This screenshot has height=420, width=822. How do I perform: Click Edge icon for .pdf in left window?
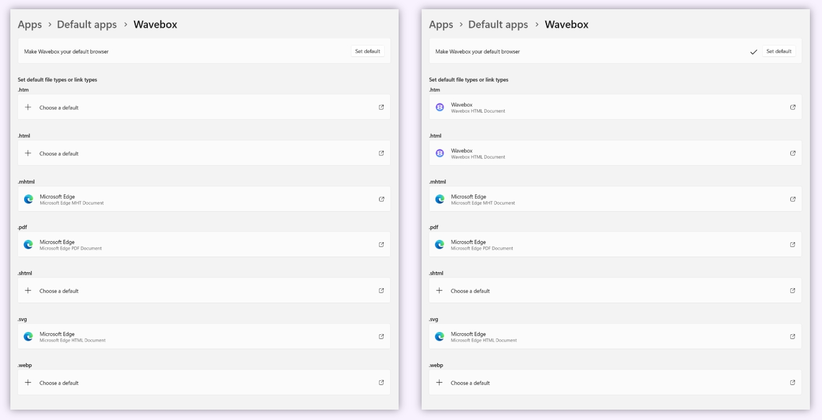click(x=28, y=245)
